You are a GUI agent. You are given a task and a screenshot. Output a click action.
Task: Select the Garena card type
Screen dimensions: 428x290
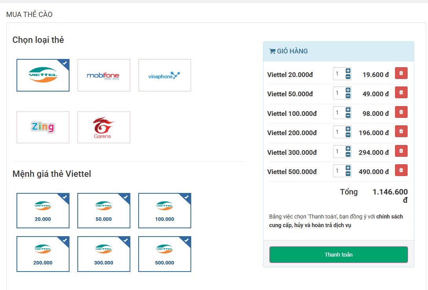104,127
